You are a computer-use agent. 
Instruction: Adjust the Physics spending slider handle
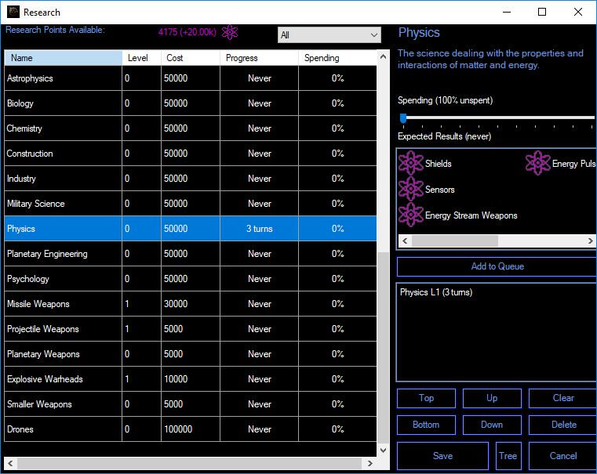[403, 118]
